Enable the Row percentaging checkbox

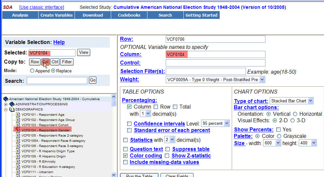(x=156, y=107)
